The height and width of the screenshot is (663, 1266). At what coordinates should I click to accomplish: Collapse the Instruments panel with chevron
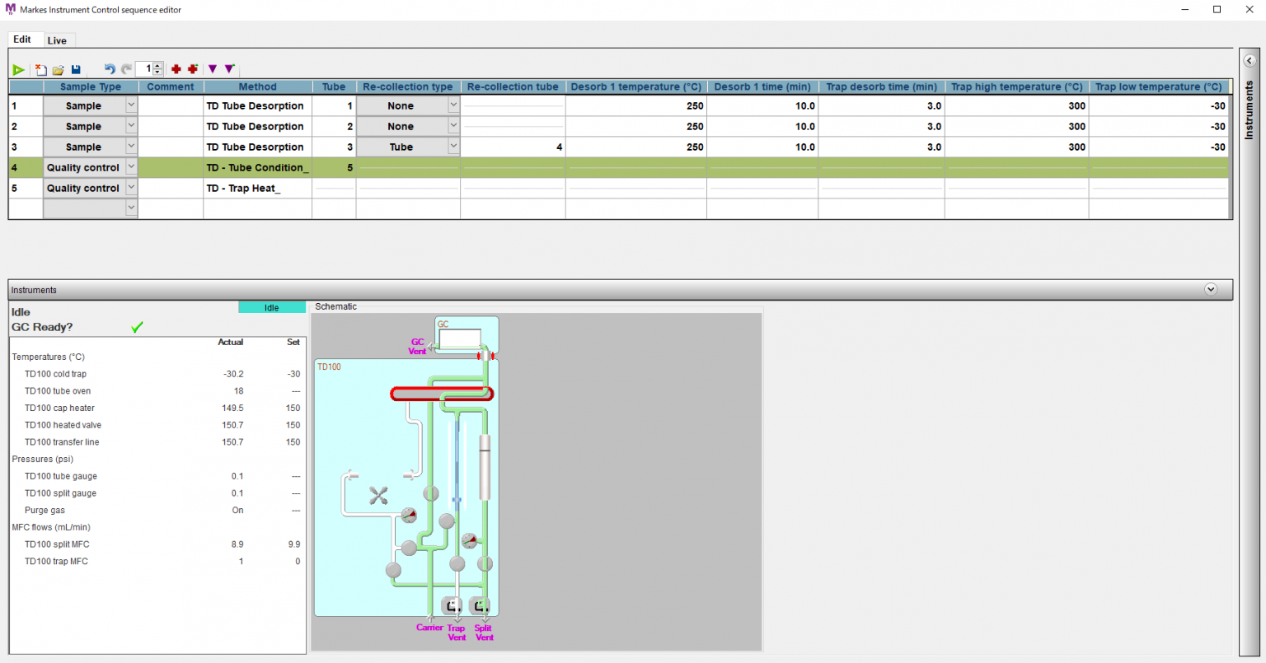pos(1211,289)
